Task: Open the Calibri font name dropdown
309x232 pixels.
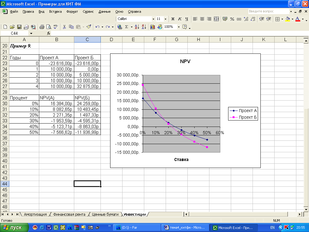Action: [x=153, y=19]
